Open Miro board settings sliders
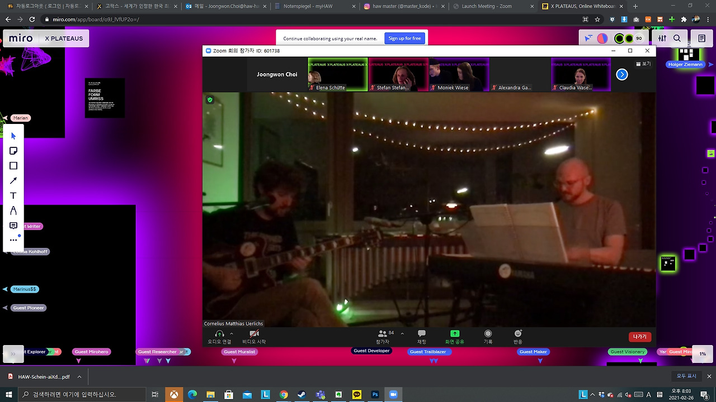 [662, 39]
